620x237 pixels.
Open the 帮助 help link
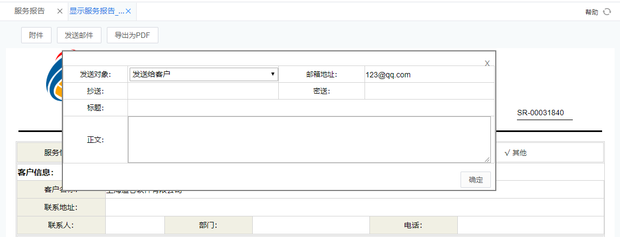point(591,12)
